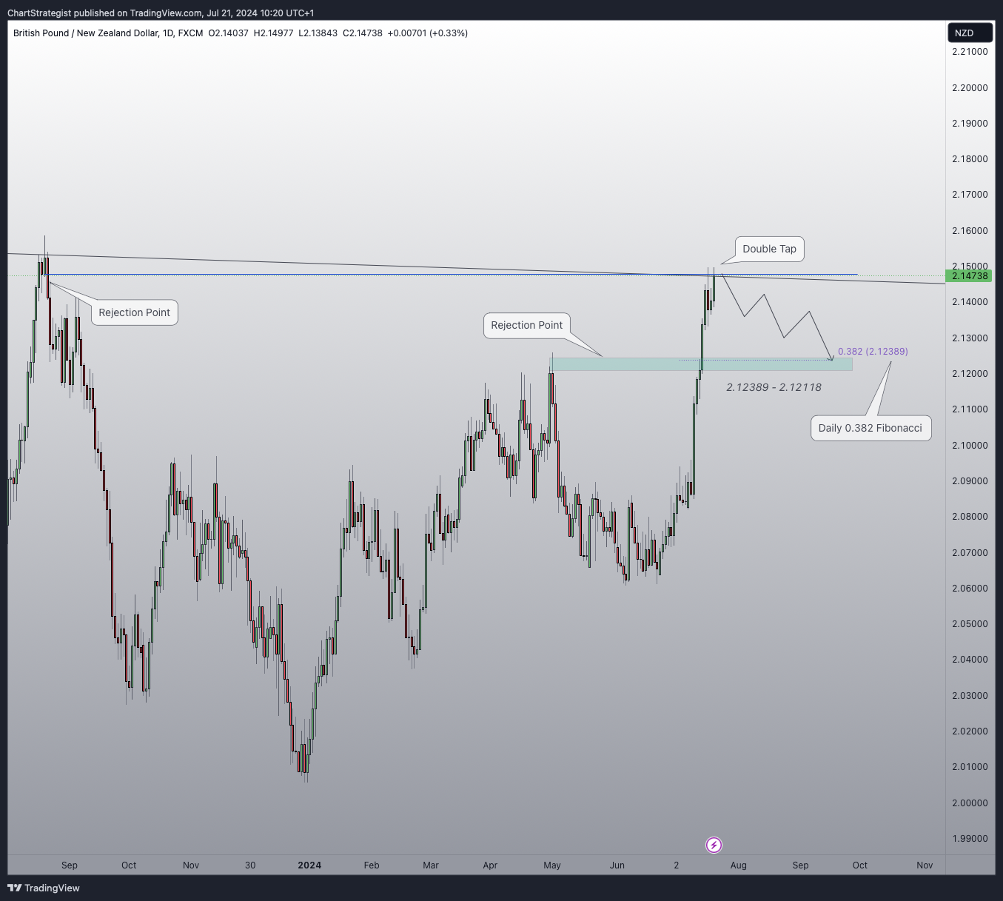The width and height of the screenshot is (1003, 901).
Task: Select the 'Daily 0.382 Fibonacci' callout
Action: 871,428
